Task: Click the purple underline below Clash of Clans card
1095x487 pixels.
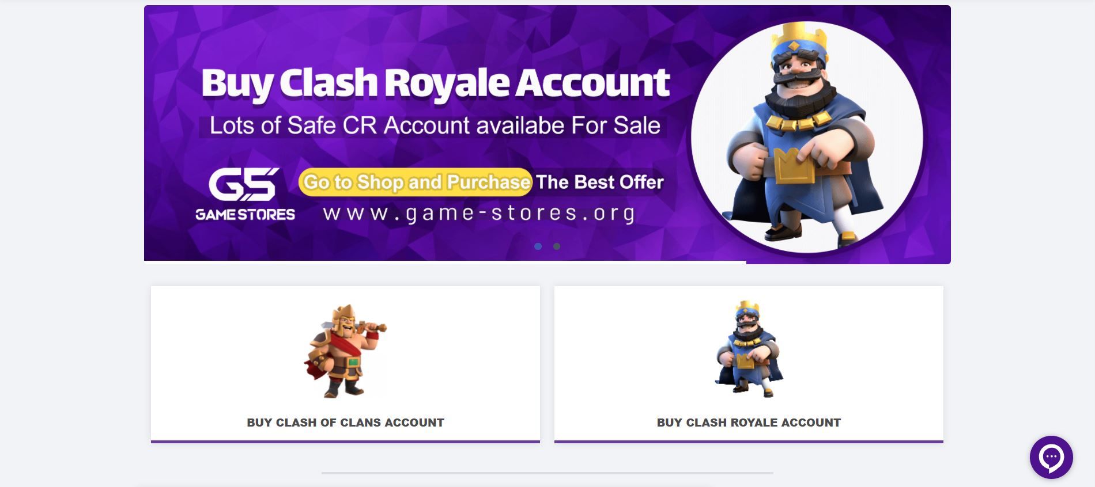Action: pyautogui.click(x=345, y=442)
